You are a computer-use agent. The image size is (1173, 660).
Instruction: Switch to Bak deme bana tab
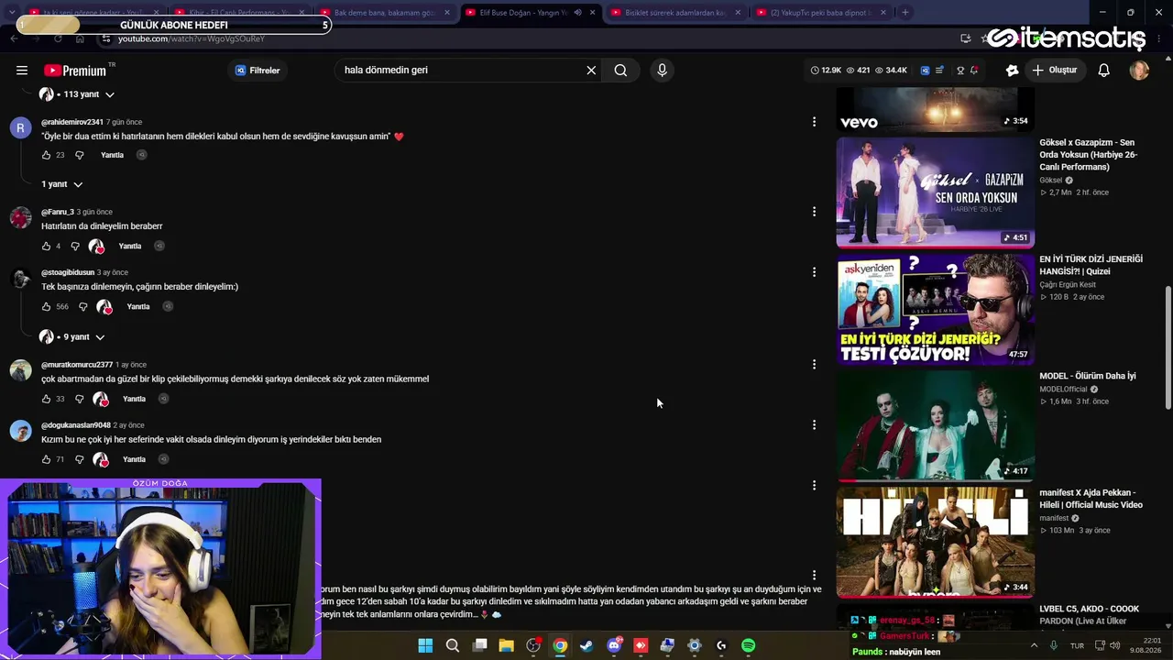pos(385,13)
